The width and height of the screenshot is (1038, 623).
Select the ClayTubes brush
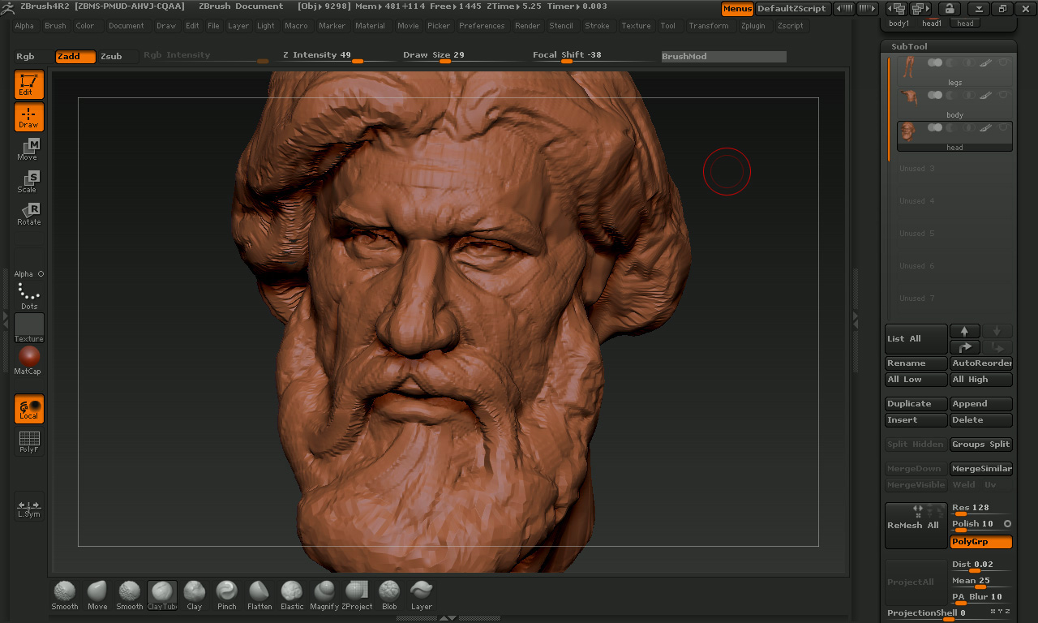point(162,595)
